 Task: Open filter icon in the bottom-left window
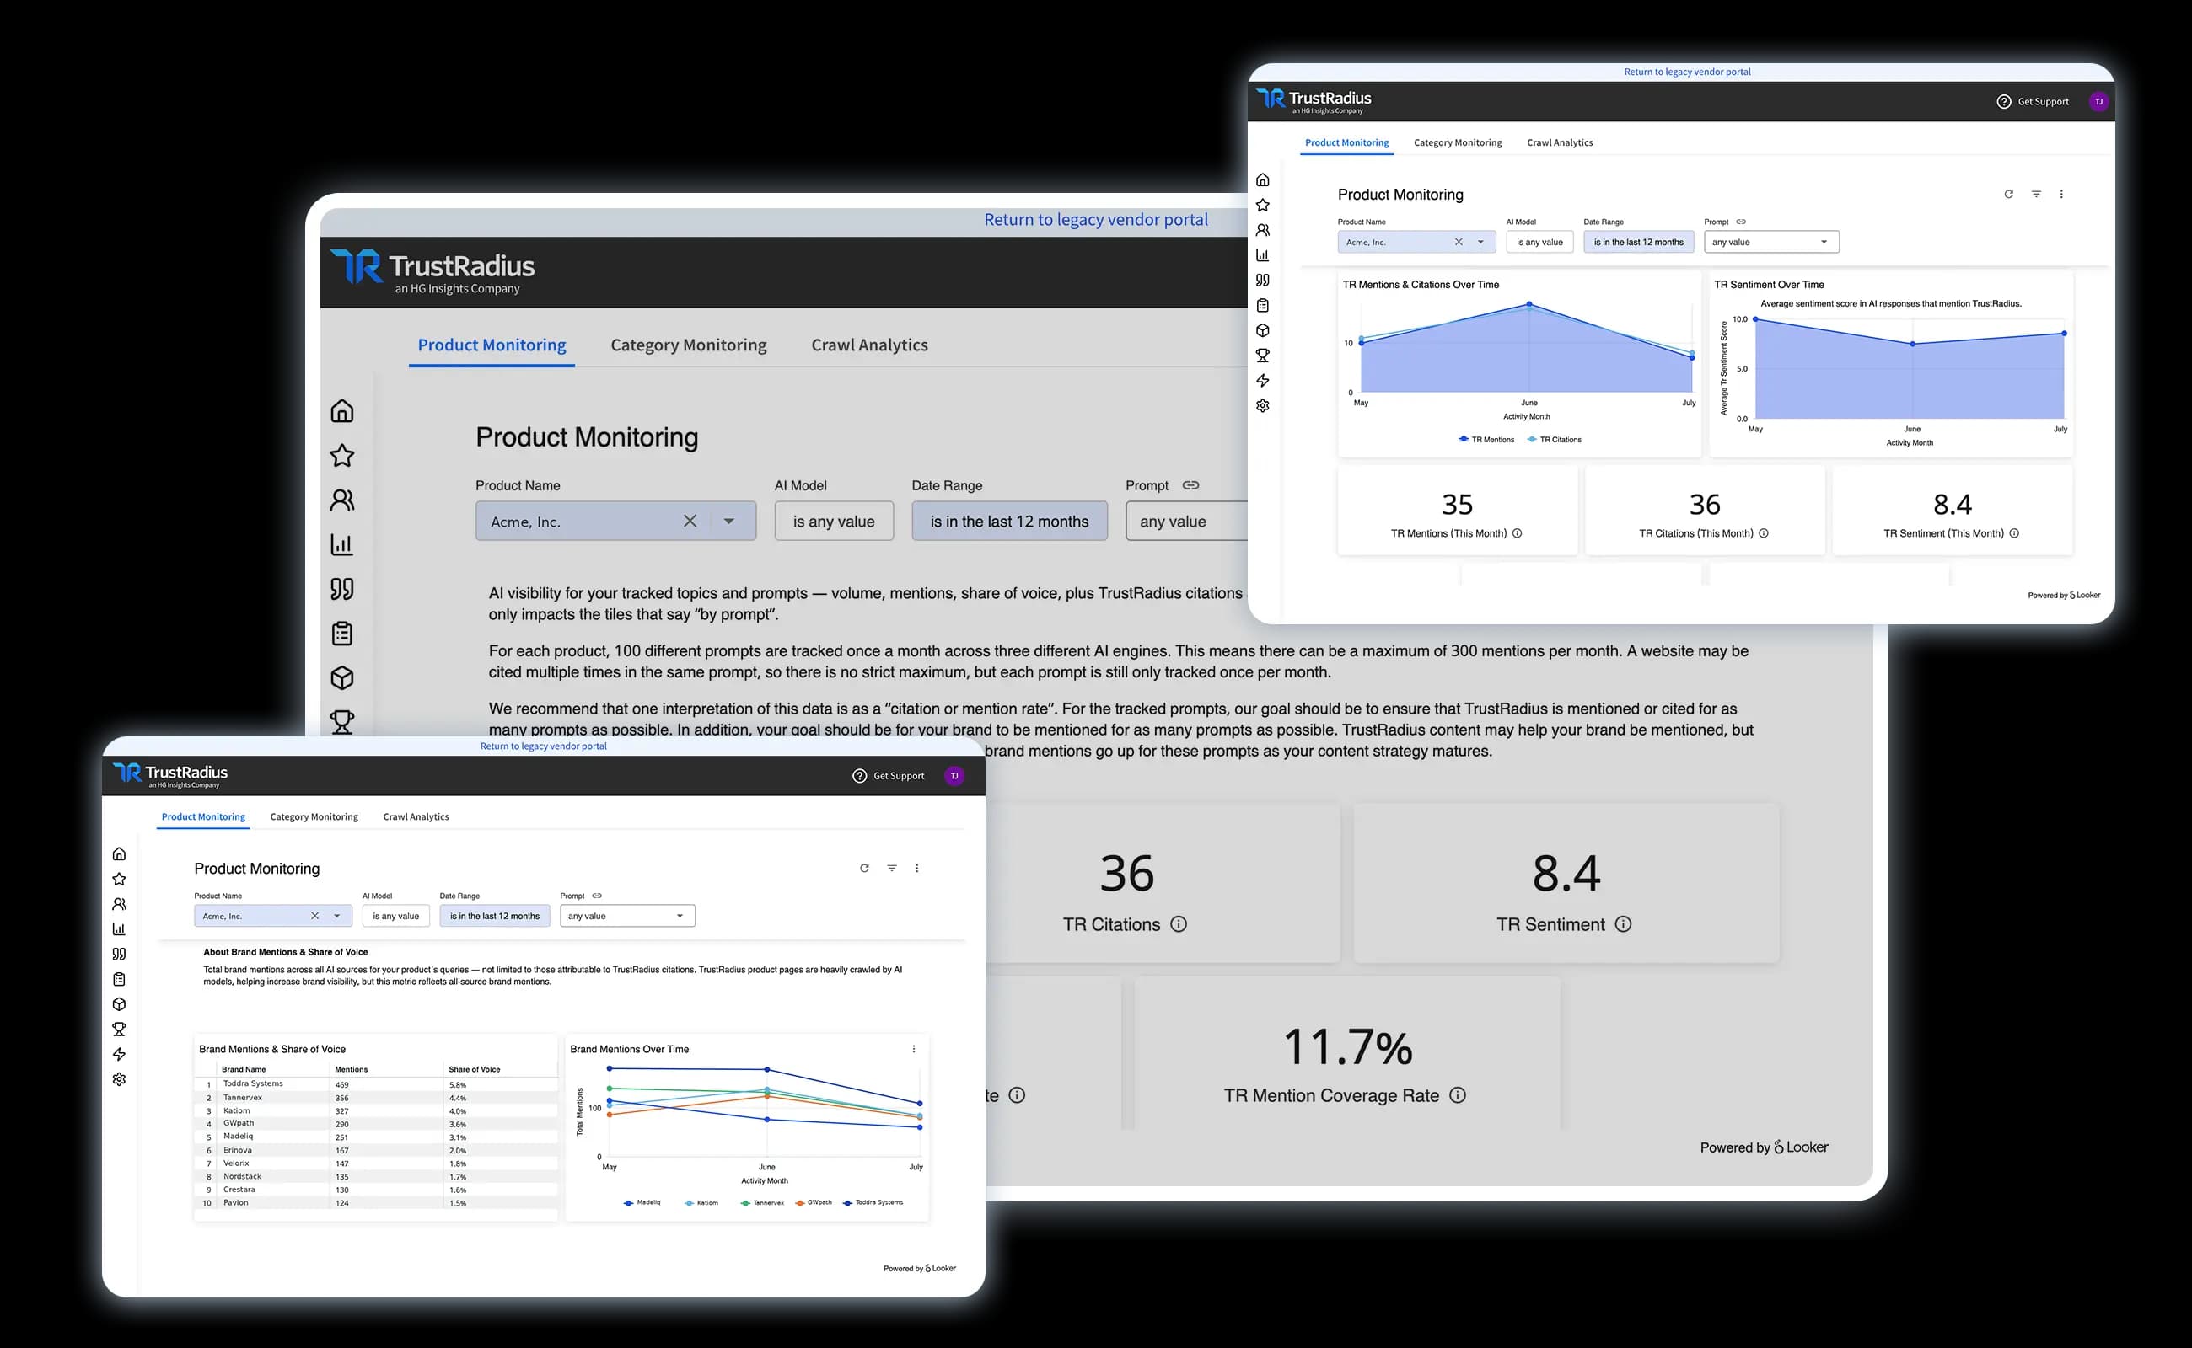(891, 869)
